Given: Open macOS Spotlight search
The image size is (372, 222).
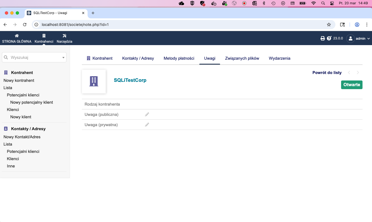Looking at the screenshot, I should tap(323, 3).
